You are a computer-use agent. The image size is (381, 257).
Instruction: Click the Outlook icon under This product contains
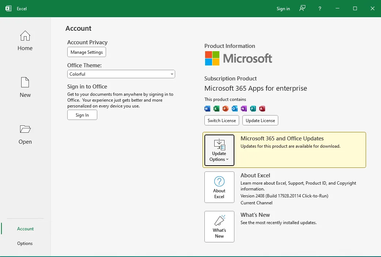(x=234, y=109)
